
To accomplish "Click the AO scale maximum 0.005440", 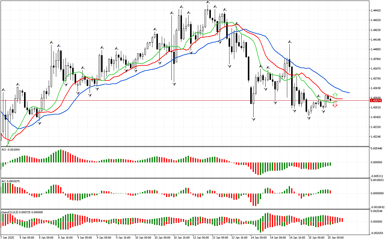I will (x=376, y=149).
